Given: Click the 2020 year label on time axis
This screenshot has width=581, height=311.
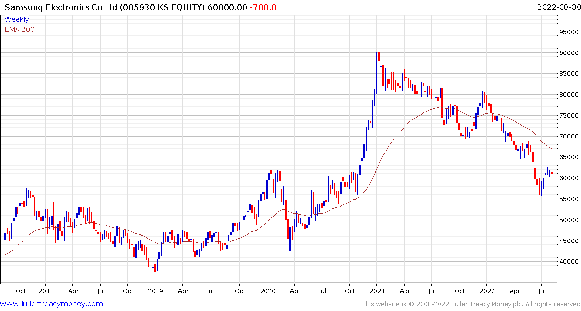Looking at the screenshot, I should [x=267, y=291].
